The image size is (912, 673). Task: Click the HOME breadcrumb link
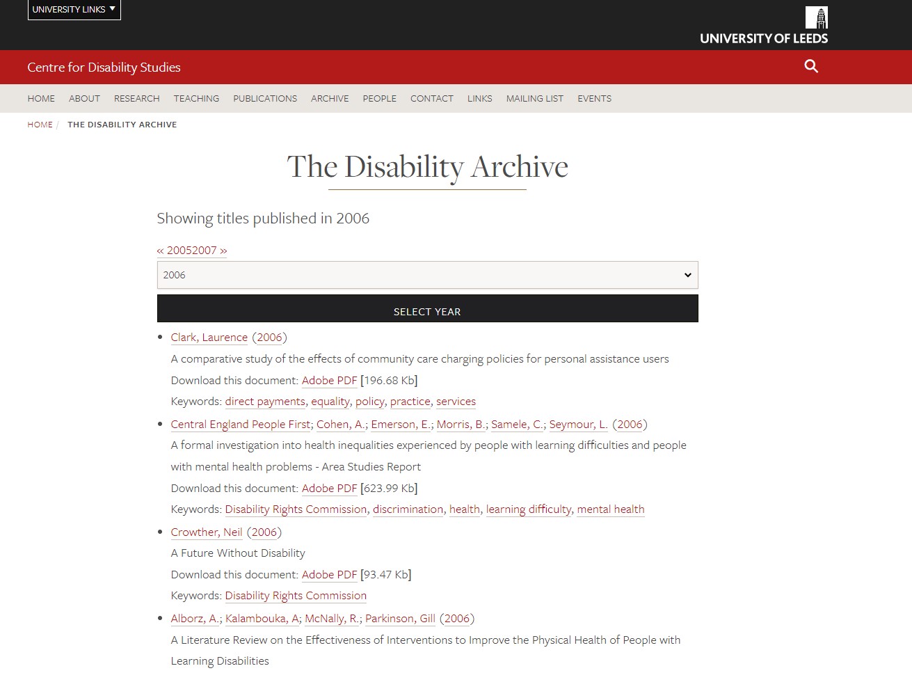(40, 124)
